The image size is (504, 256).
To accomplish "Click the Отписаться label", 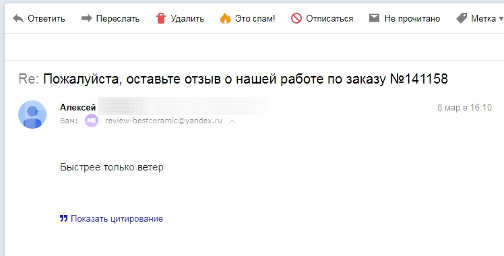I will coord(329,19).
